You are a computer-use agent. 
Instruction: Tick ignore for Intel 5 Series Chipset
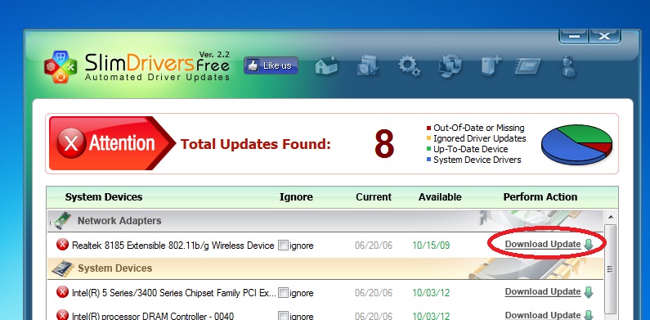[x=283, y=293]
